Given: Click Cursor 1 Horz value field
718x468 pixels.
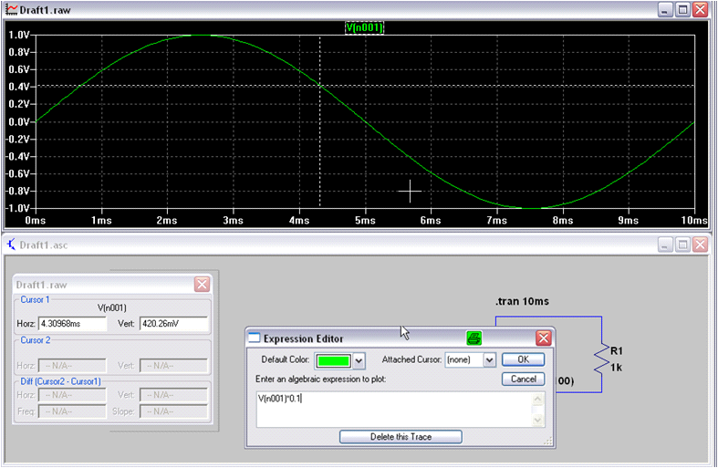Looking at the screenshot, I should (72, 324).
